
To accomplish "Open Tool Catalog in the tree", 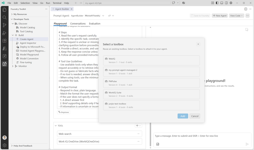I will tap(26, 31).
